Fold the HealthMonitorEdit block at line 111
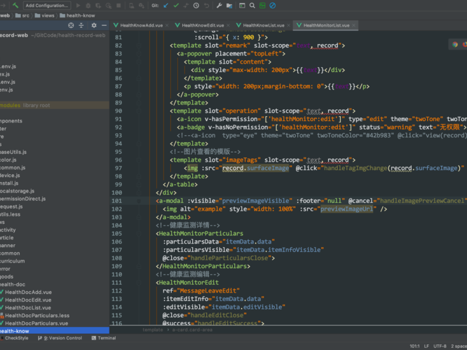Image resolution: width=467 pixels, height=350 pixels. tap(139, 283)
